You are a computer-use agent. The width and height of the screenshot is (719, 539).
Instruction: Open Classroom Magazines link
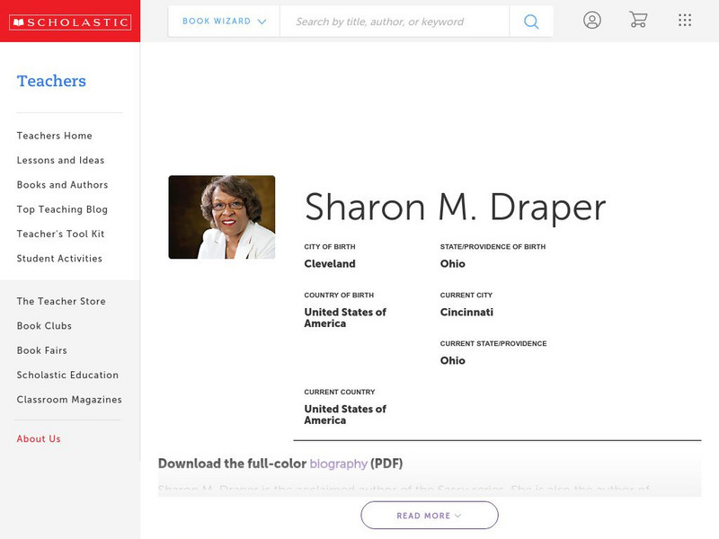pyautogui.click(x=69, y=400)
